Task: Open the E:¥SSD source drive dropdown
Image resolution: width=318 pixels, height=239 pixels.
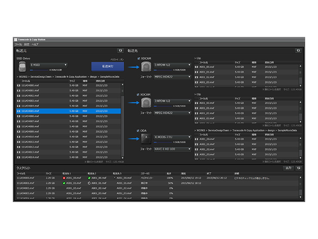Action: click(48, 65)
